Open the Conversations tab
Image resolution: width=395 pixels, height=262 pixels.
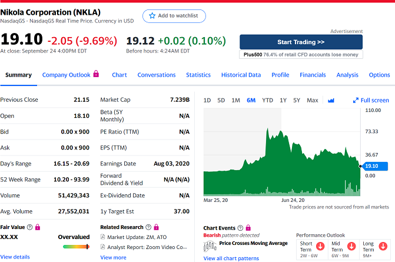pos(157,75)
